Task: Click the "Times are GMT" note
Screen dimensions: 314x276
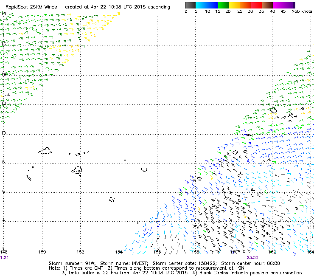Action: click(x=86, y=268)
